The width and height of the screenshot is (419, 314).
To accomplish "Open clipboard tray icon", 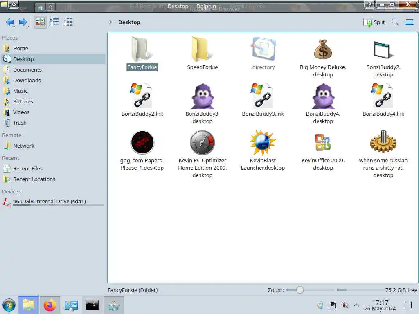I will click(x=333, y=305).
